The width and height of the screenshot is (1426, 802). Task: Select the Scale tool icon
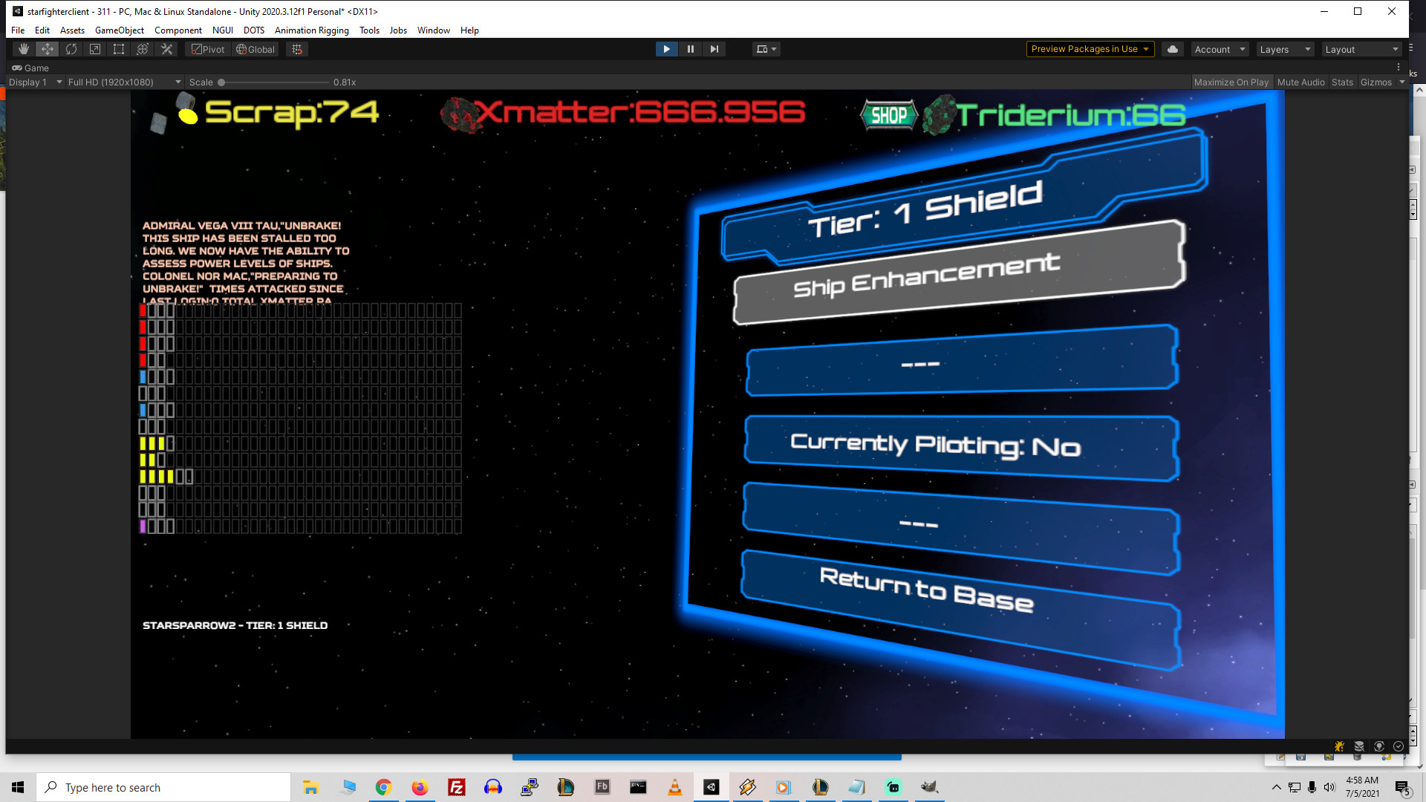point(95,49)
